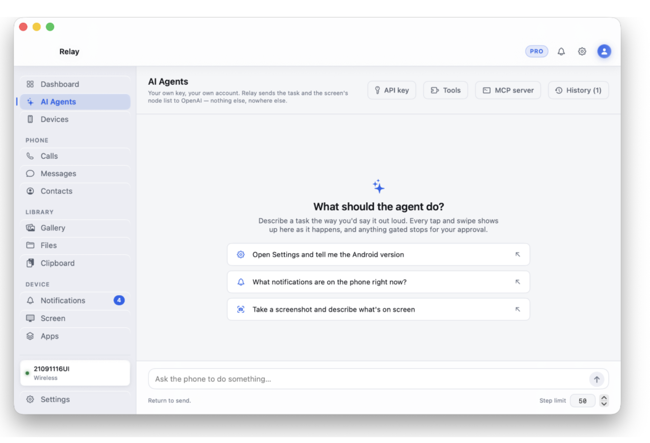Image resolution: width=650 pixels, height=443 pixels.
Task: Click the capture icon on the screenshot suggestion
Action: pos(241,309)
